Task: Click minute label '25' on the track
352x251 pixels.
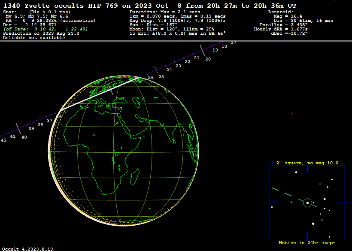Action: (x=161, y=77)
